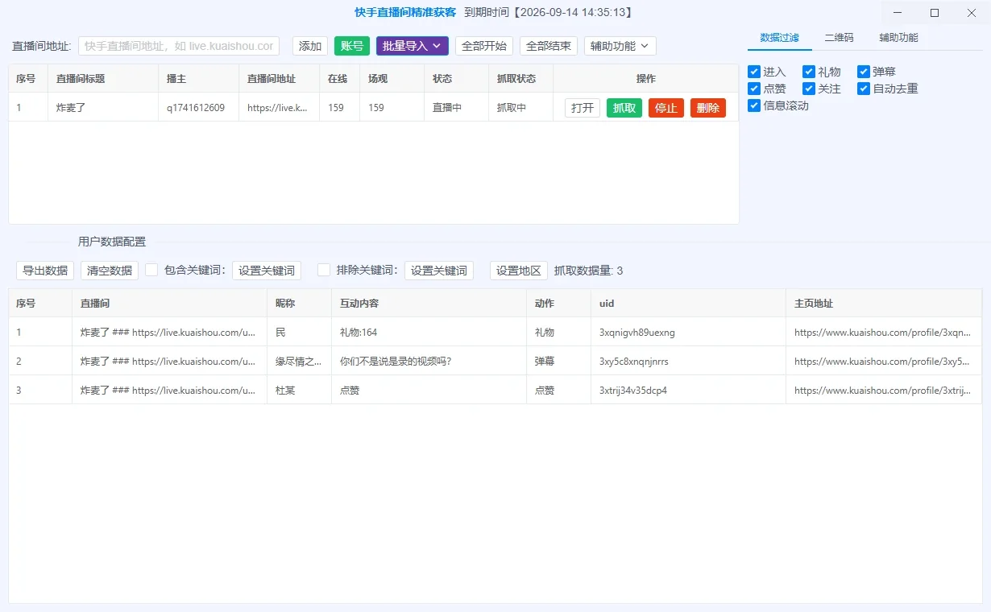The width and height of the screenshot is (991, 612).
Task: Click the 全部开始 button
Action: 484,46
